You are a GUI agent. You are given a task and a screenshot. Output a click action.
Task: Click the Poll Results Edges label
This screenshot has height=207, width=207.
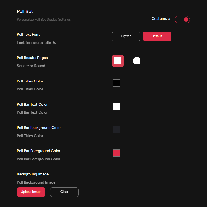[32, 58]
